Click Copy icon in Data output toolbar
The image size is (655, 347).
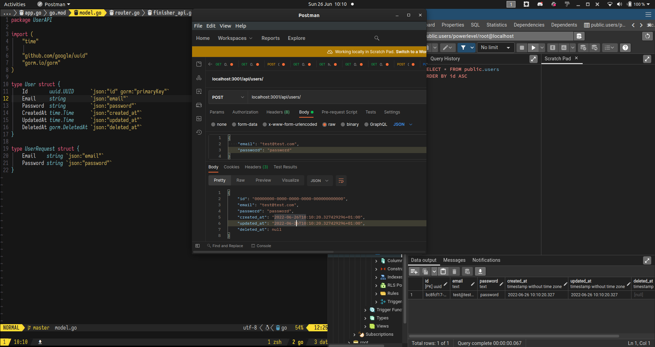(425, 271)
